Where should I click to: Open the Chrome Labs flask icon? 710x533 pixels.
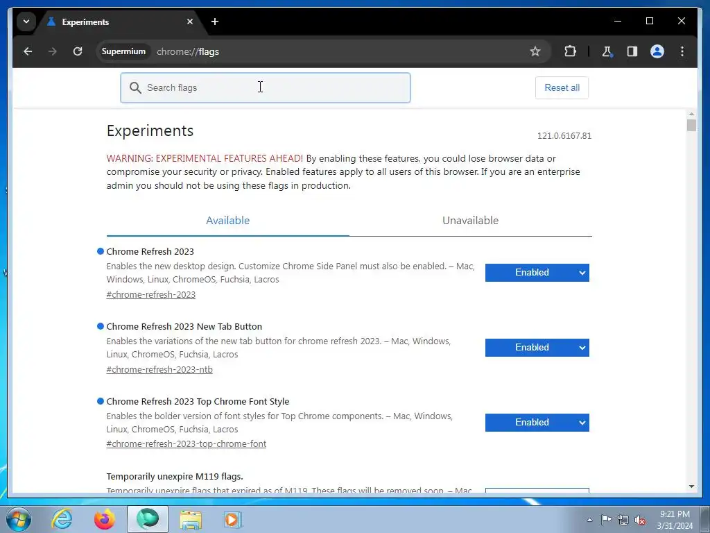click(607, 51)
